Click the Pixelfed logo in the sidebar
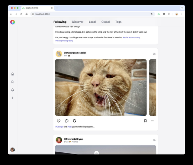Viewport: 193px width, 165px height. pos(13,22)
